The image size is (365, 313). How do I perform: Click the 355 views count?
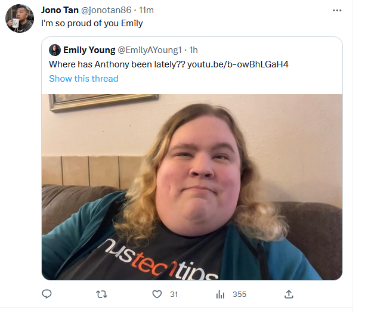point(239,295)
